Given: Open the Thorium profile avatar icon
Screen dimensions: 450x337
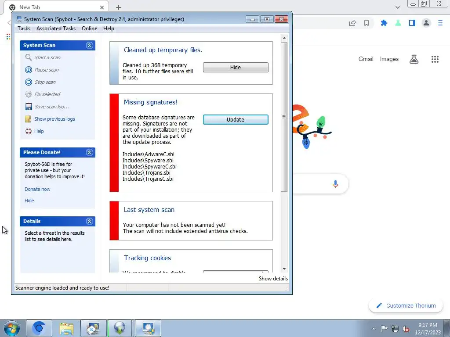Looking at the screenshot, I should click(426, 23).
